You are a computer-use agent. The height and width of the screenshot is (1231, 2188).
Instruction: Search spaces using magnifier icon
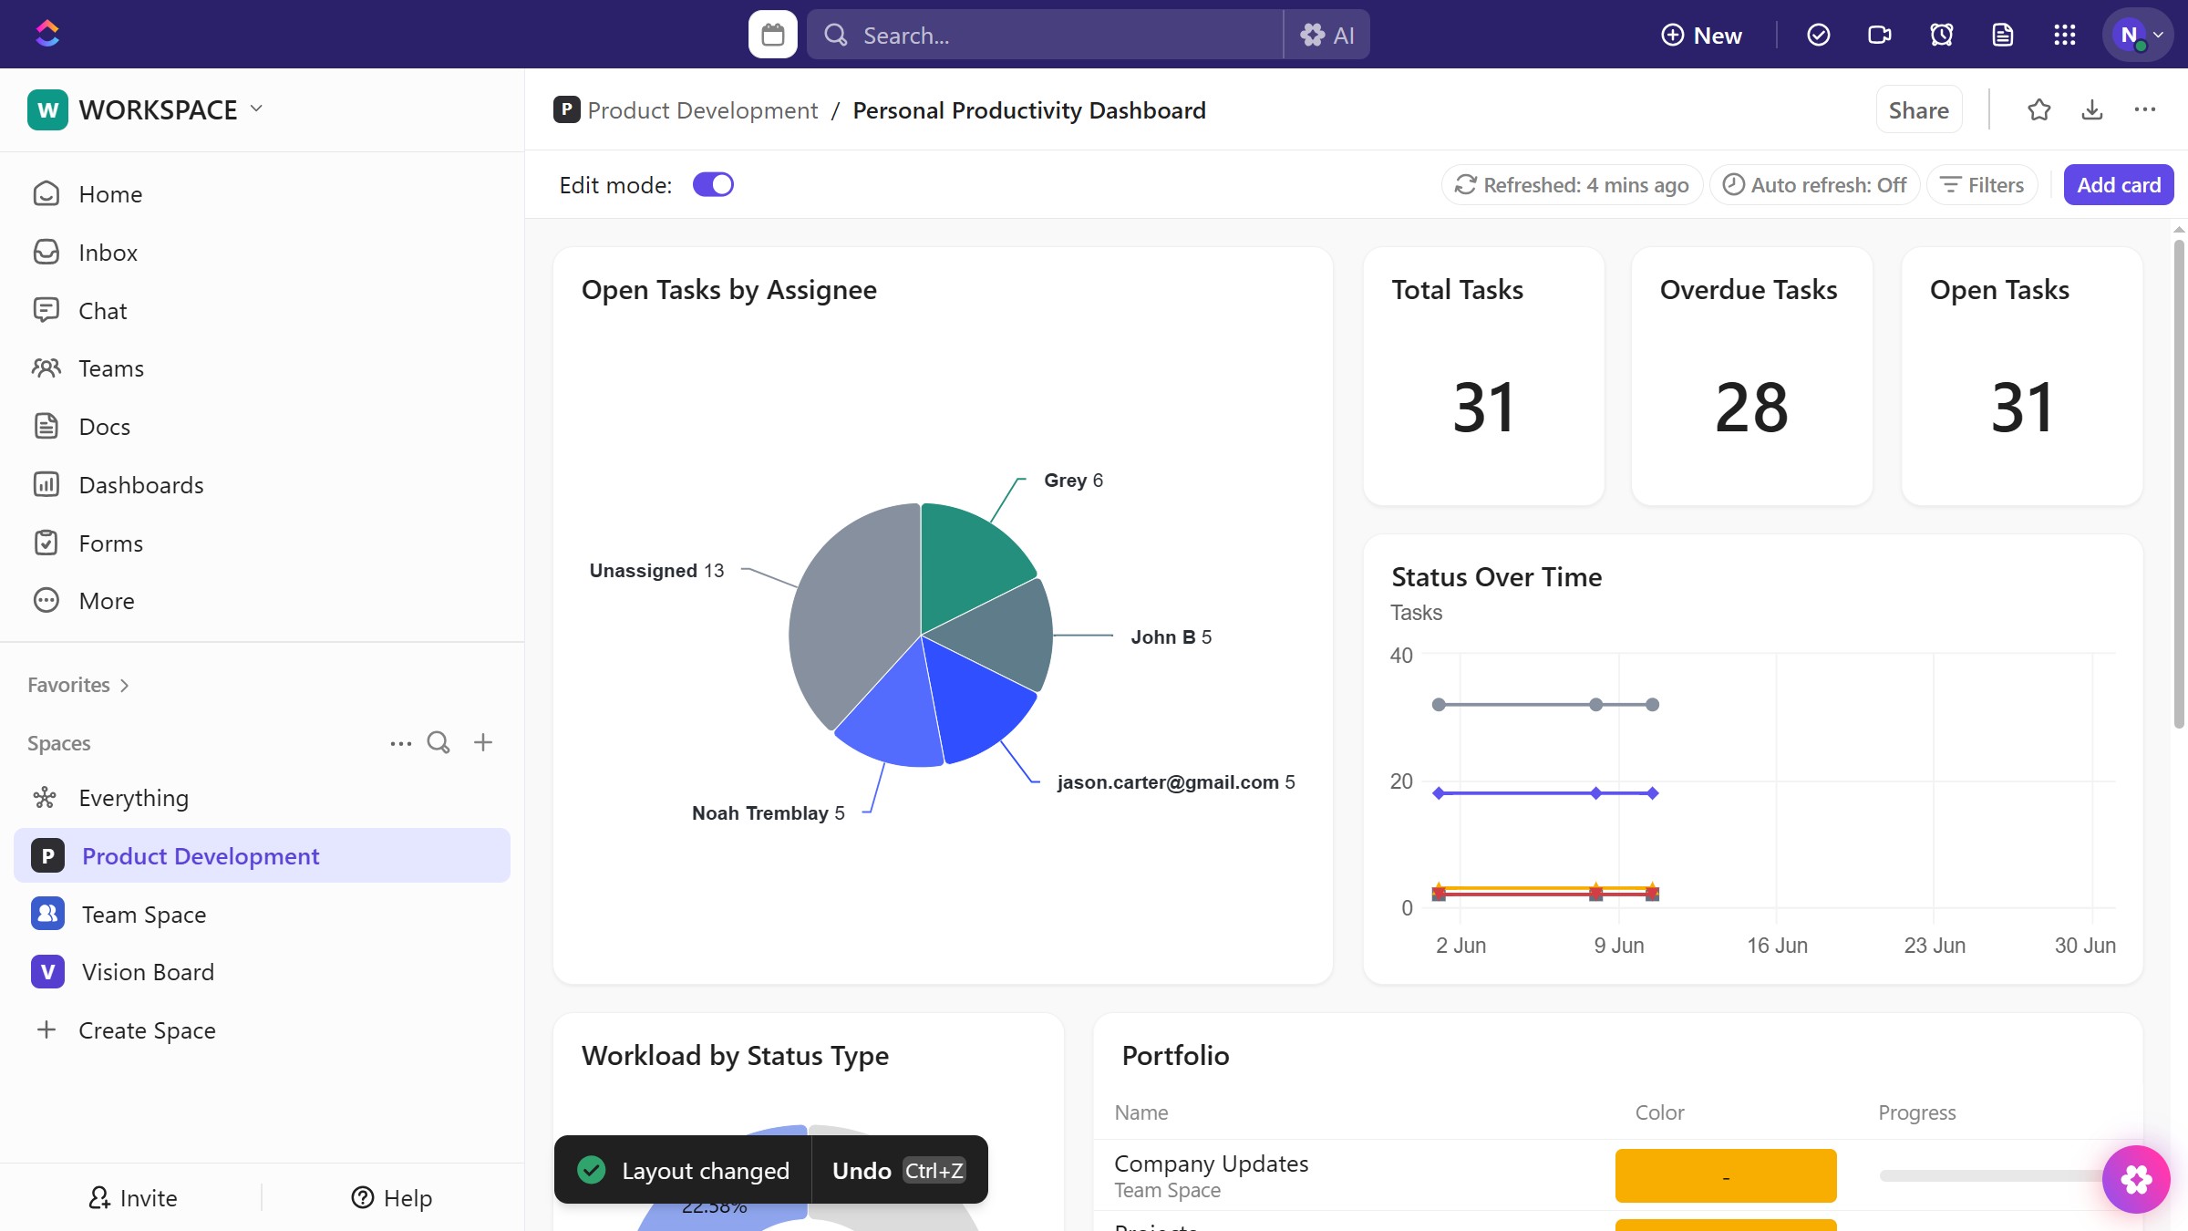439,742
